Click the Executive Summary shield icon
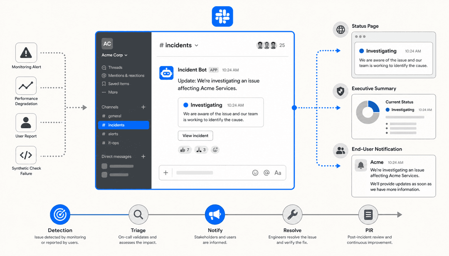 340,91
